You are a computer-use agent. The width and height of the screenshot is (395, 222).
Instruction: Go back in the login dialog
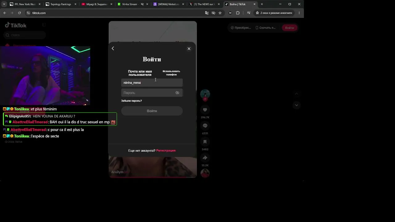pos(113,48)
